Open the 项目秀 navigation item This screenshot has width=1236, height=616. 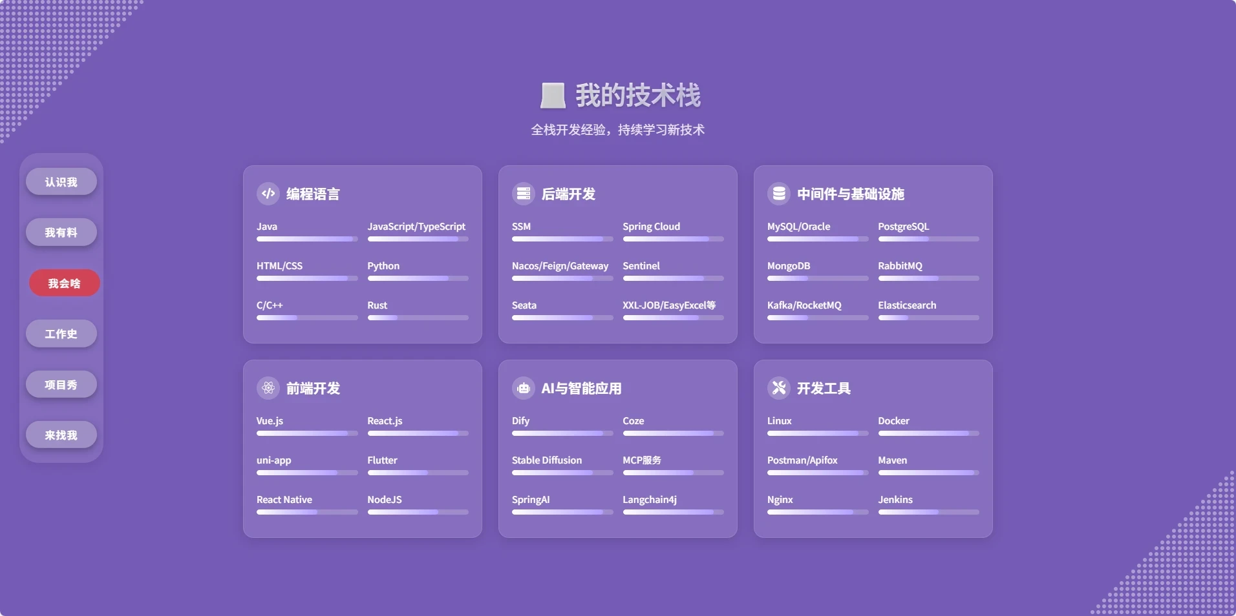pos(61,384)
